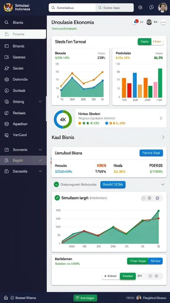This screenshot has width=170, height=303.
Task: Select the A Sidosal segmented option
Action: [111, 276]
